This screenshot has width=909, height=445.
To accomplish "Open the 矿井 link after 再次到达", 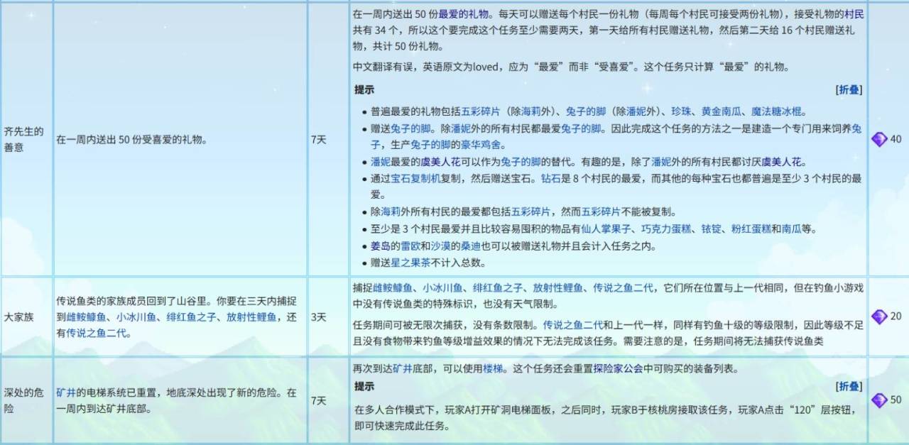I will (x=403, y=370).
